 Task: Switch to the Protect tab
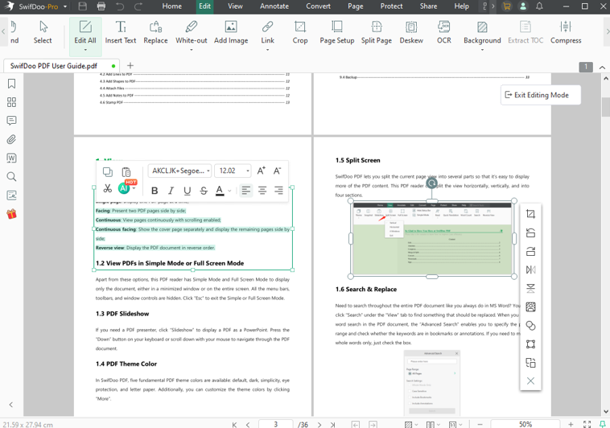(391, 6)
